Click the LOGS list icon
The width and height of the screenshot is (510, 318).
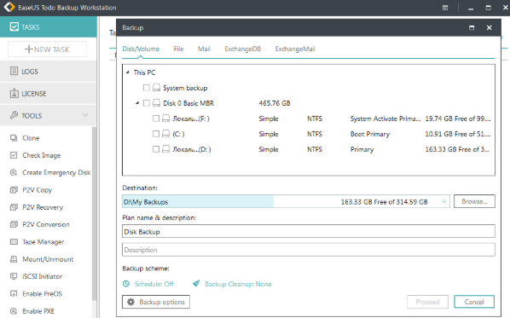coord(14,71)
